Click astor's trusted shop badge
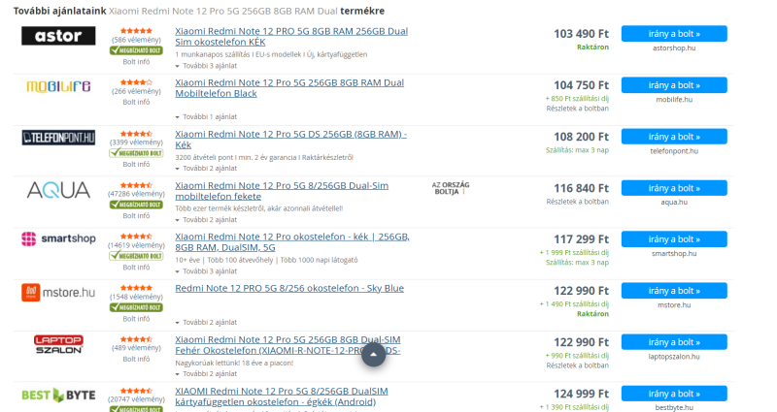Screen dimensions: 777x412 pyautogui.click(x=136, y=50)
